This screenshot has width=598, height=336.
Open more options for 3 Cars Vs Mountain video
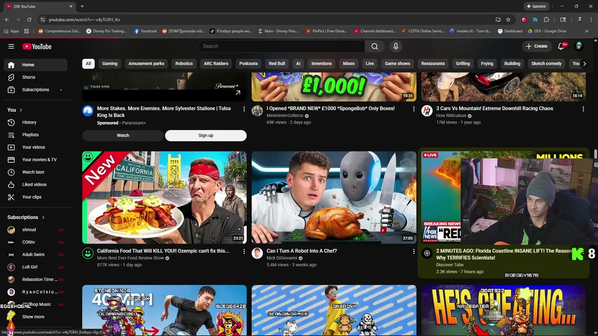(583, 109)
